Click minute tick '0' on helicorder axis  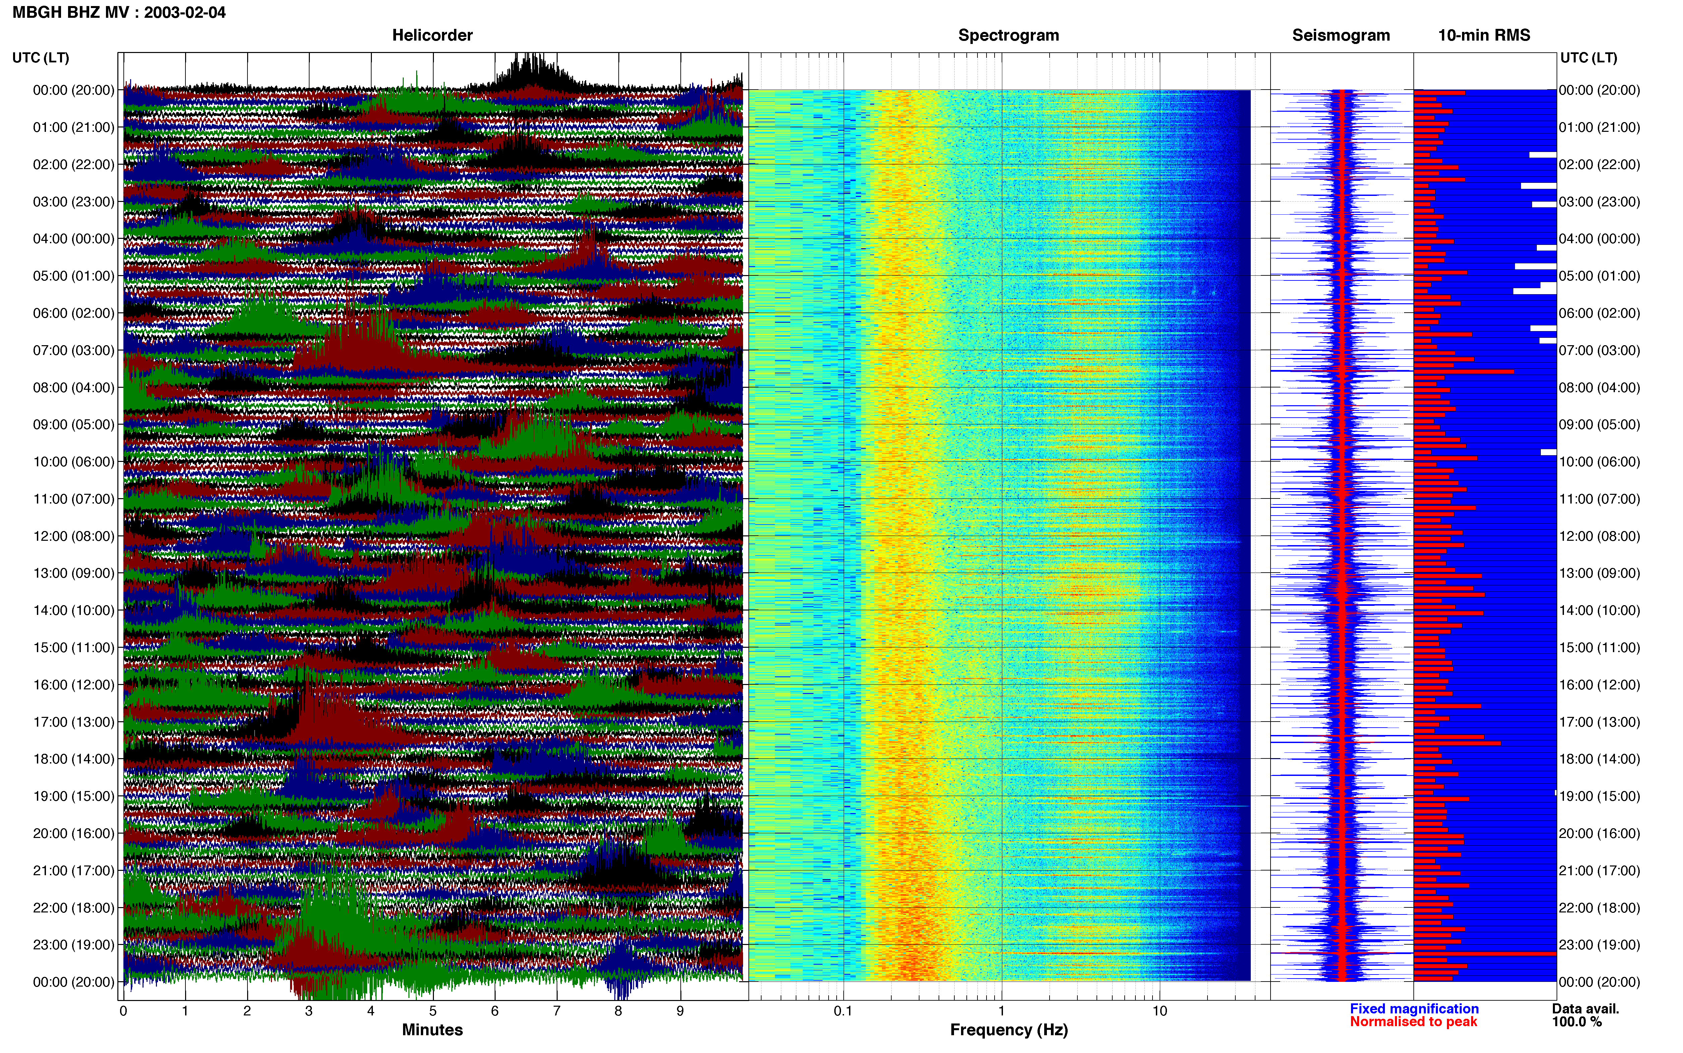[x=123, y=1011]
